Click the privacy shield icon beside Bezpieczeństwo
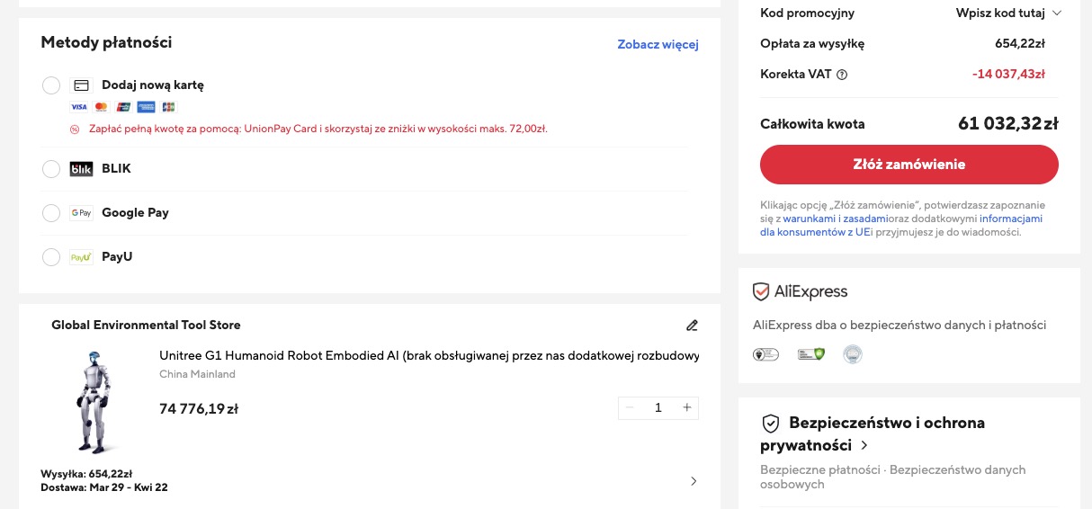This screenshot has height=509, width=1092. pos(770,423)
